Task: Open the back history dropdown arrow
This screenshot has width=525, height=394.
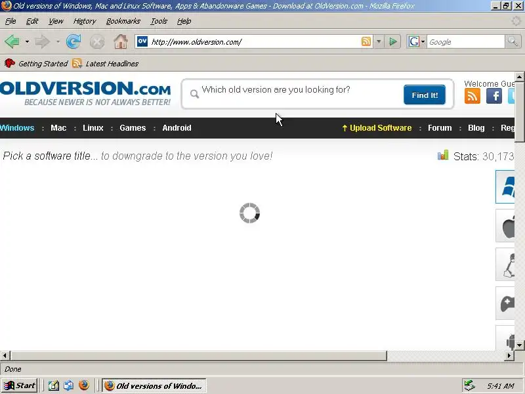Action: 27,42
